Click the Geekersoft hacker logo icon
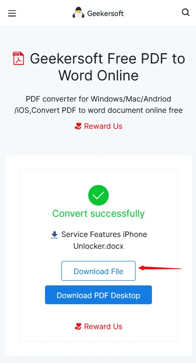 coord(78,13)
